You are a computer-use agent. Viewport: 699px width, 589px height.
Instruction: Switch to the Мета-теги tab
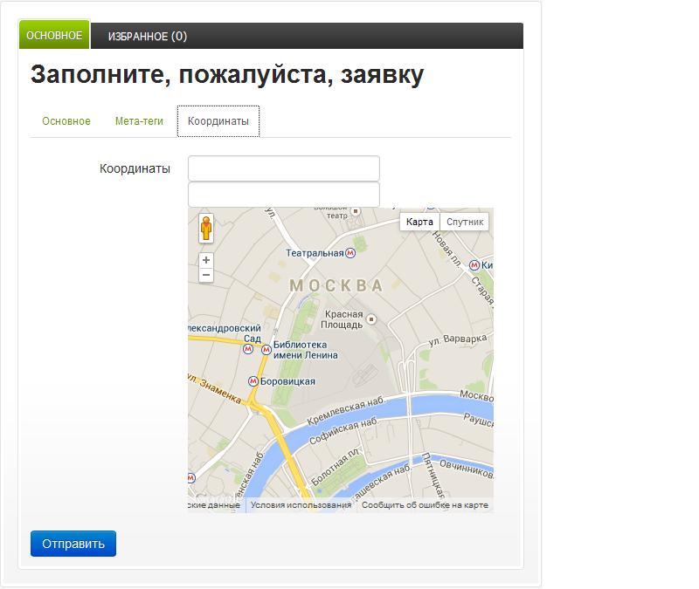click(139, 121)
